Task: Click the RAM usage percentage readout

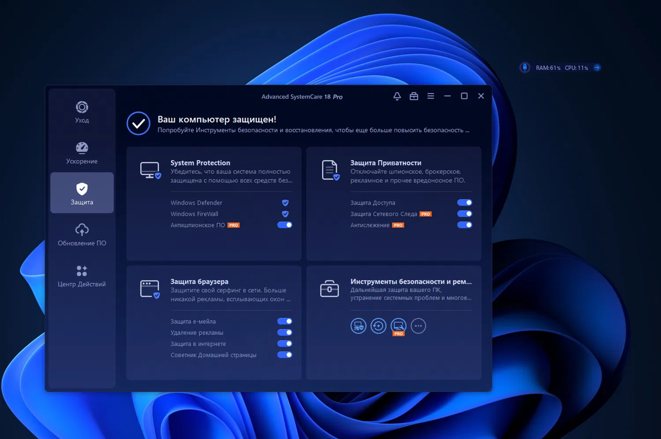Action: pos(548,68)
